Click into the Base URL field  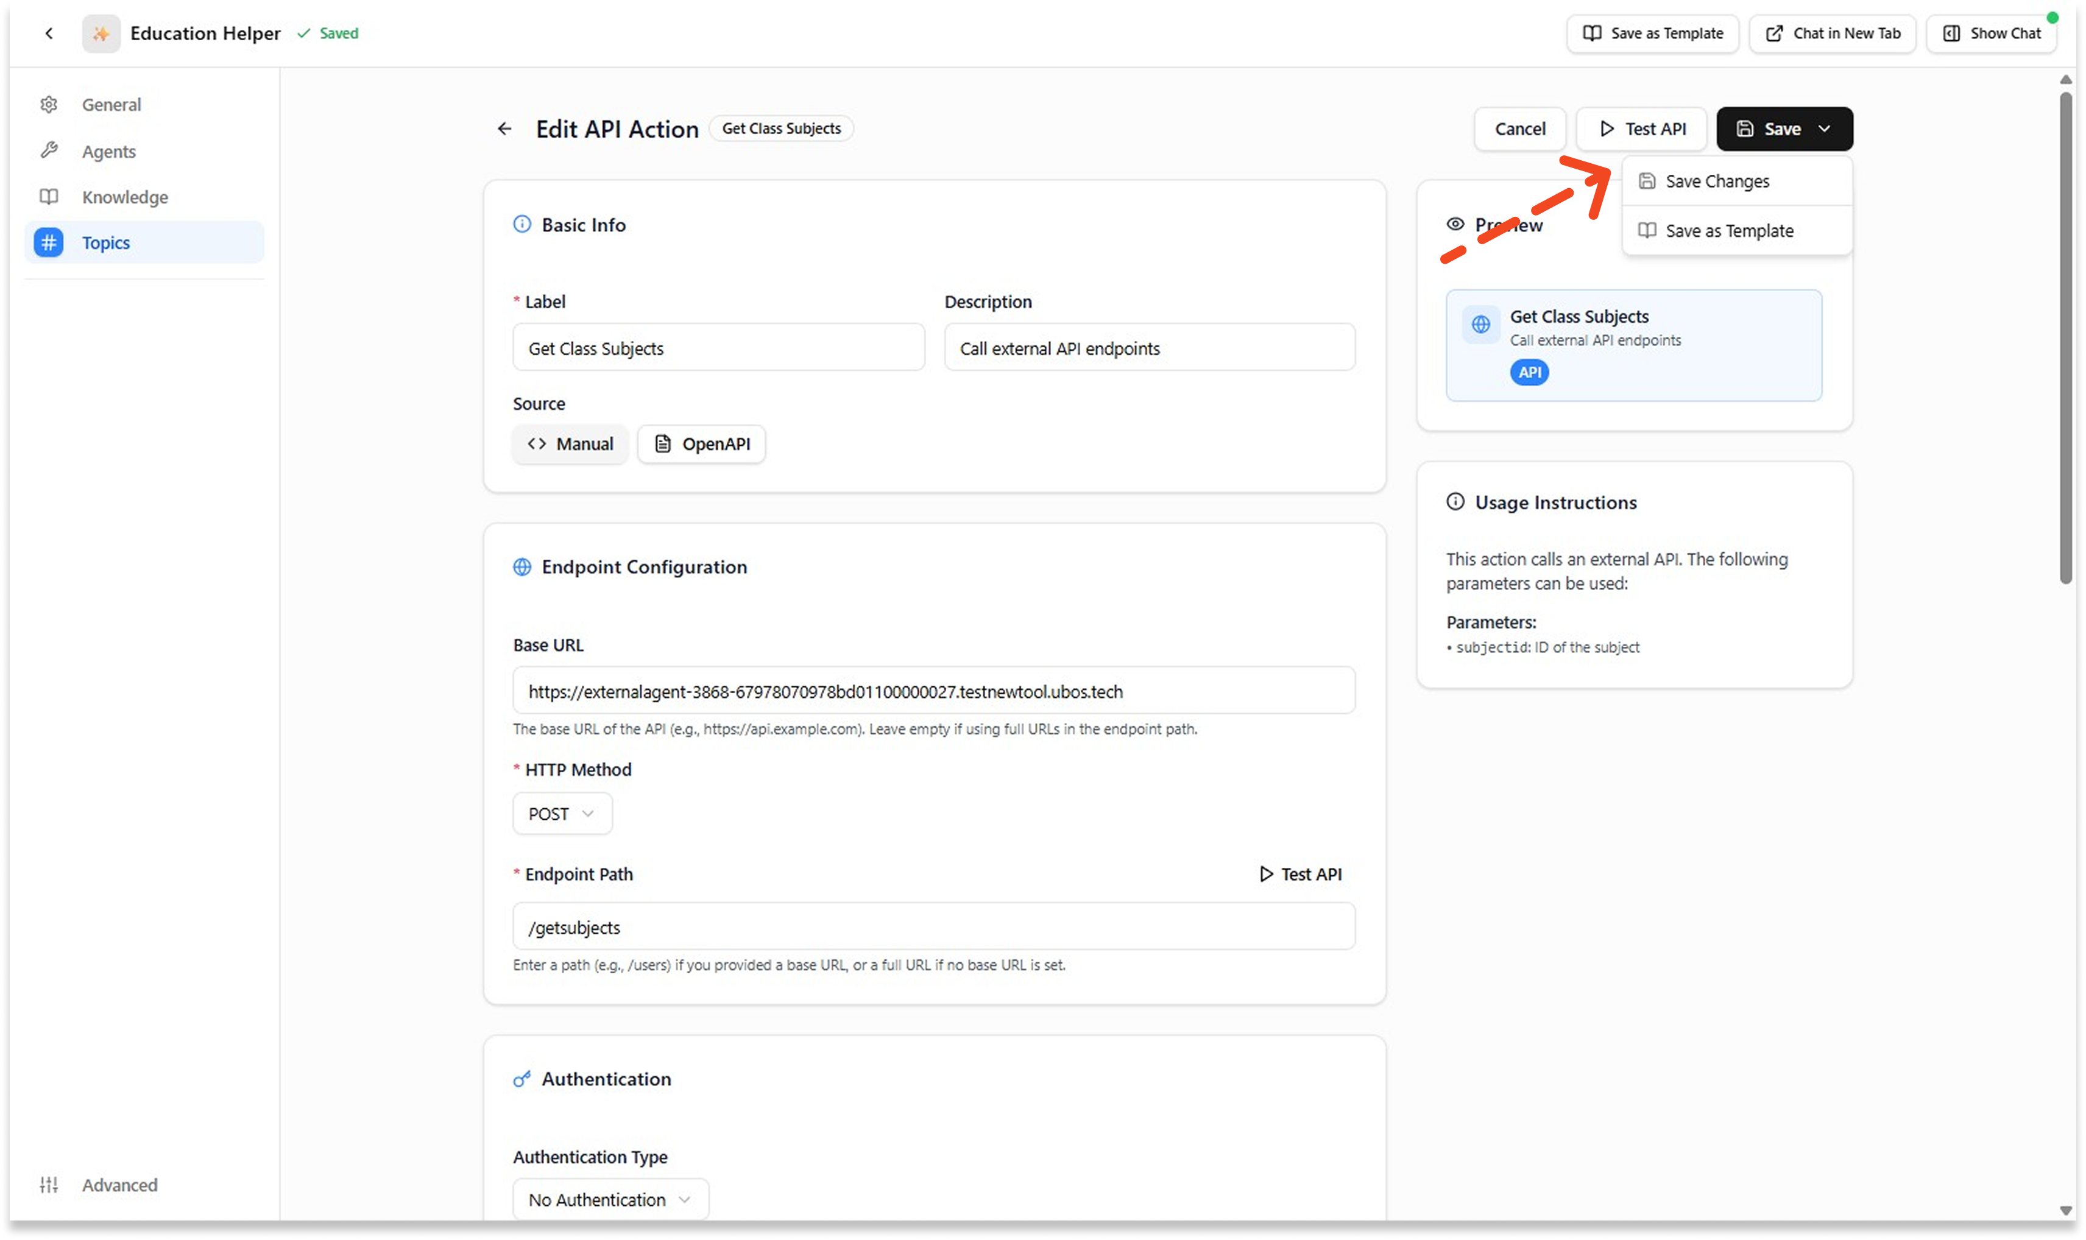click(x=933, y=691)
